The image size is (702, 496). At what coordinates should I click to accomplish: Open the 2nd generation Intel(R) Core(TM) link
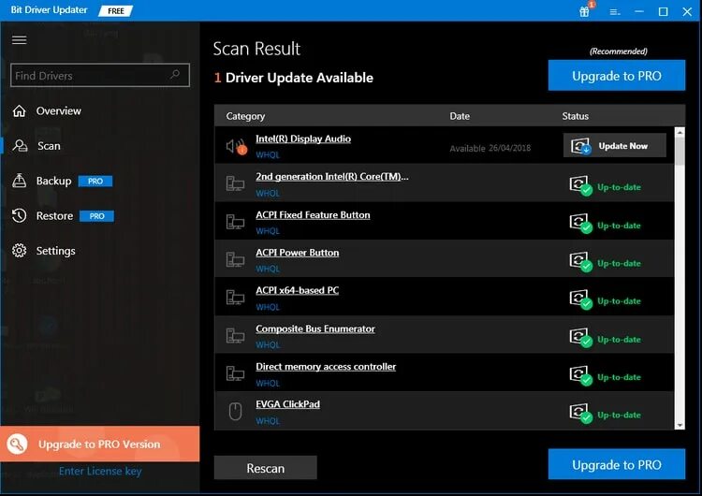click(x=332, y=177)
